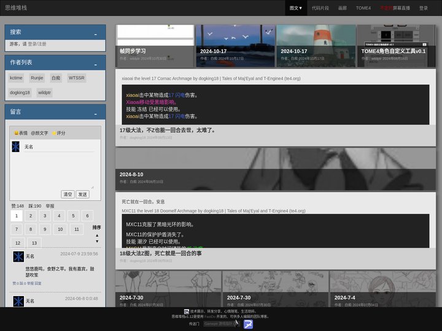
Task: Click 举报 next to 踩:190
Action: tap(50, 206)
